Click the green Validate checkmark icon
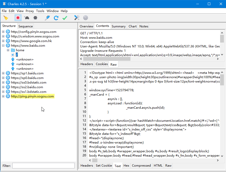The height and width of the screenshot is (172, 226). tap(65, 18)
